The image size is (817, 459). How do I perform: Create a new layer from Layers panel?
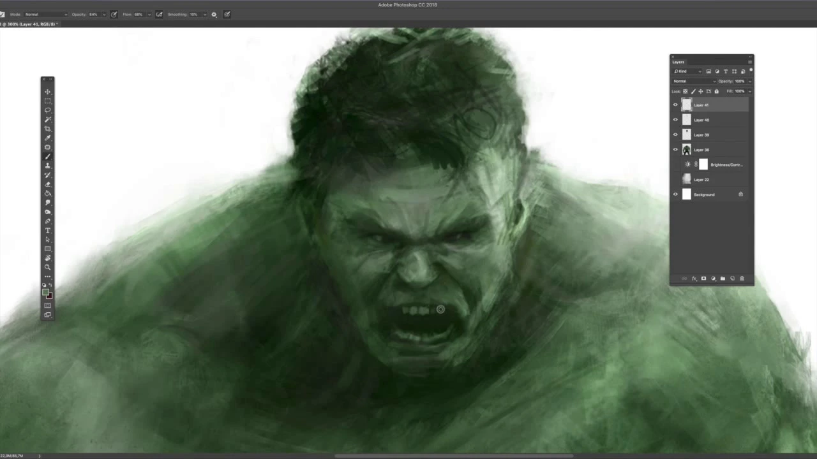732,279
